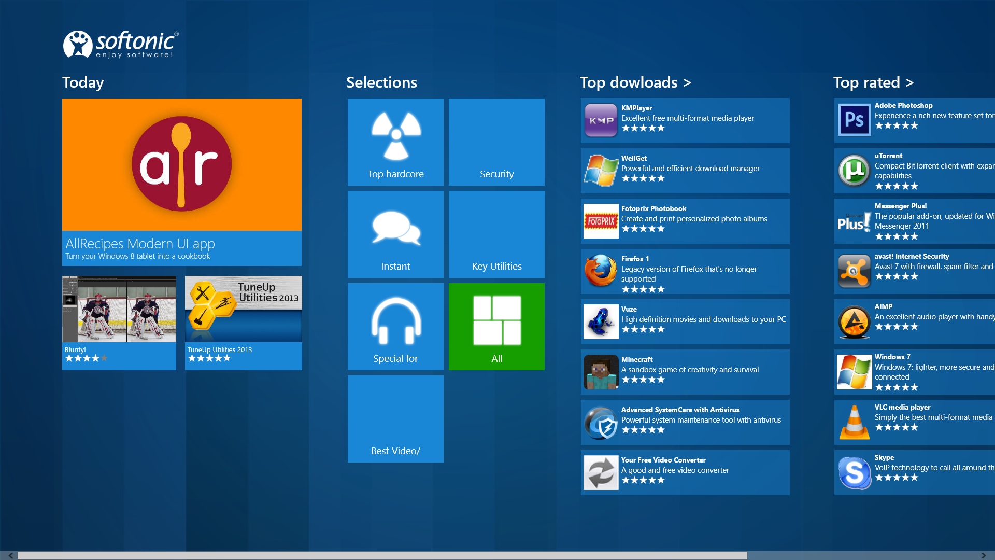Click the KMPlayer icon in Top downloads

point(601,120)
